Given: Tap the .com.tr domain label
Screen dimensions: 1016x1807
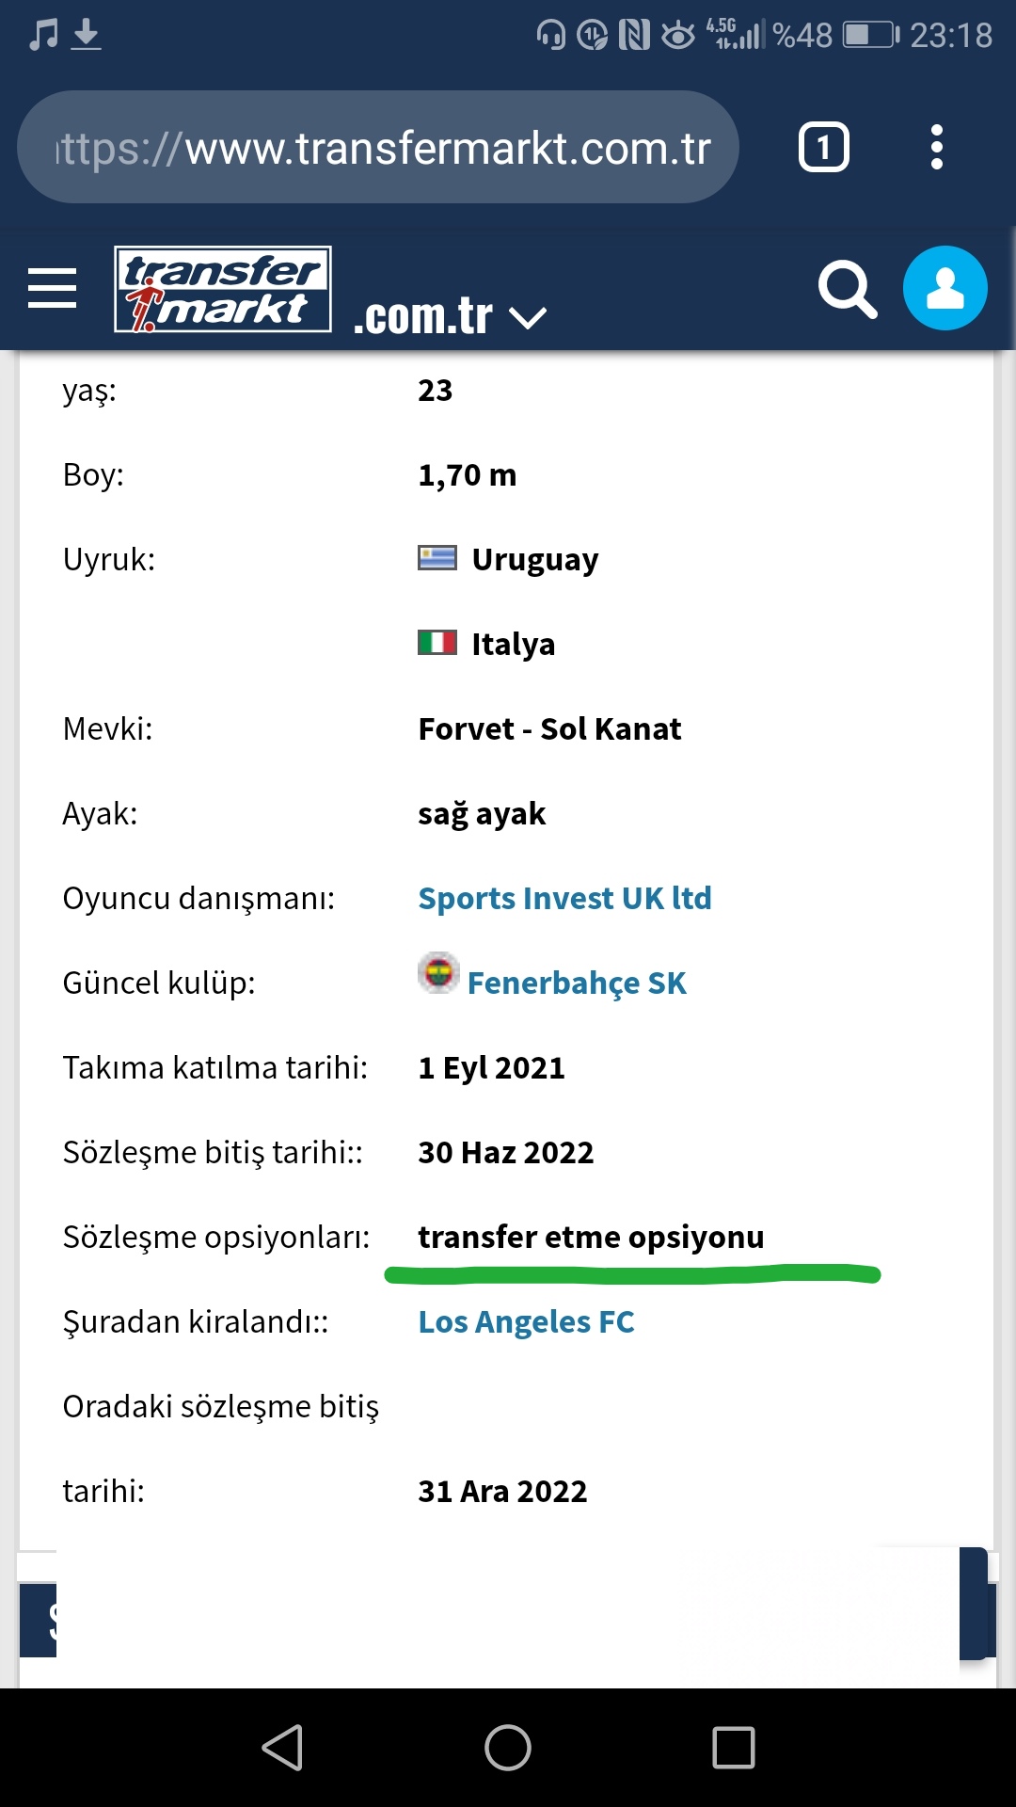Looking at the screenshot, I should 422,315.
